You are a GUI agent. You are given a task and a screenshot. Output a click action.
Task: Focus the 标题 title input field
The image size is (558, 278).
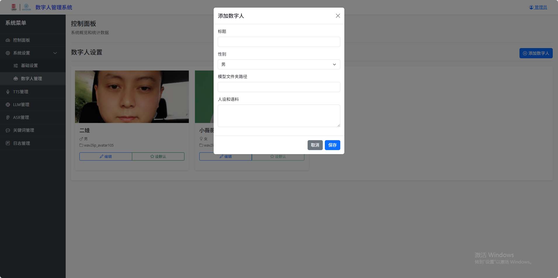pos(279,42)
